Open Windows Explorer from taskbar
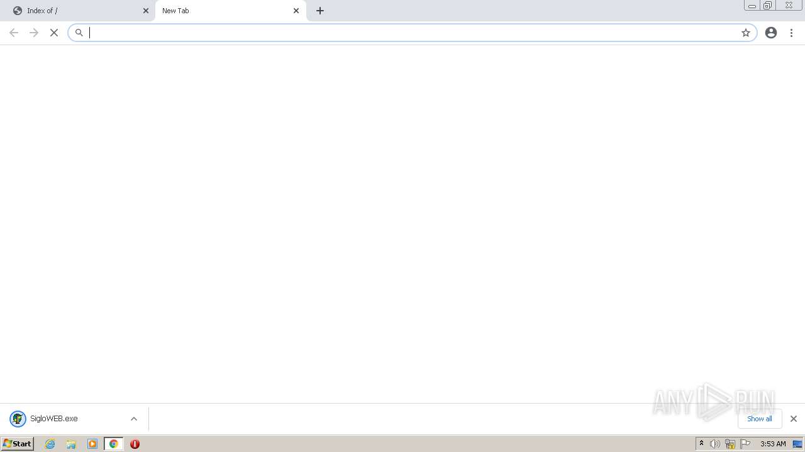805x452 pixels. tap(71, 444)
